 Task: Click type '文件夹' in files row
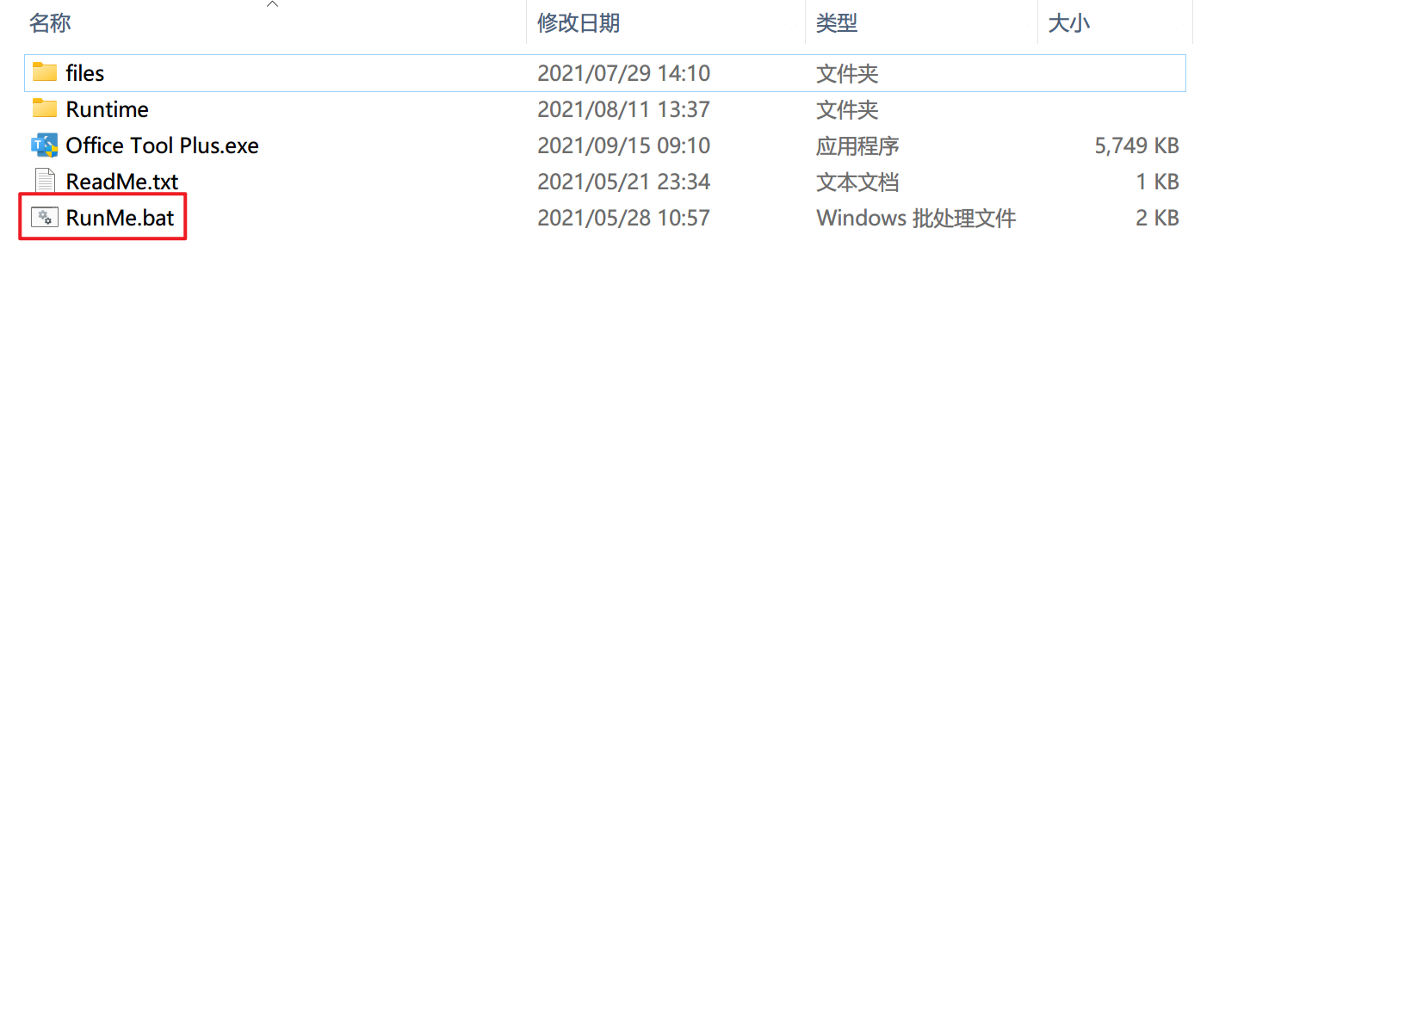click(847, 73)
